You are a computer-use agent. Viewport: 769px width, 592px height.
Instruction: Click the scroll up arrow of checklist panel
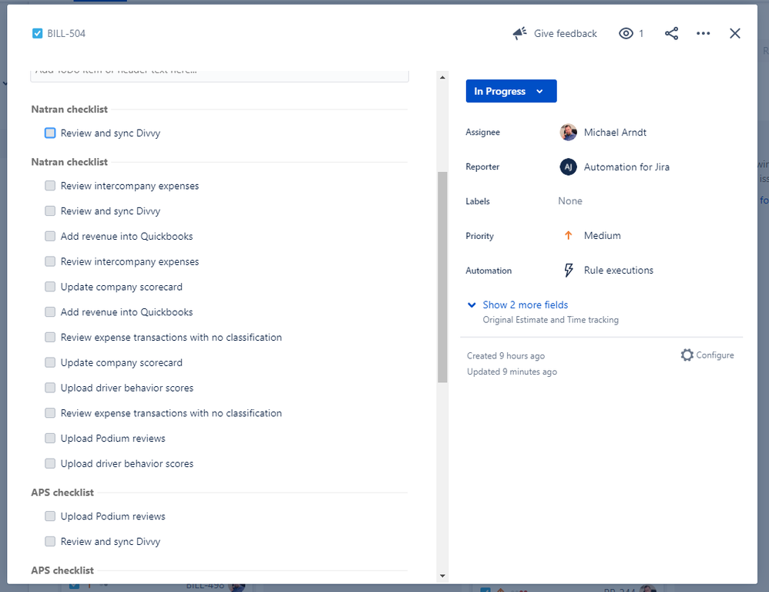442,78
